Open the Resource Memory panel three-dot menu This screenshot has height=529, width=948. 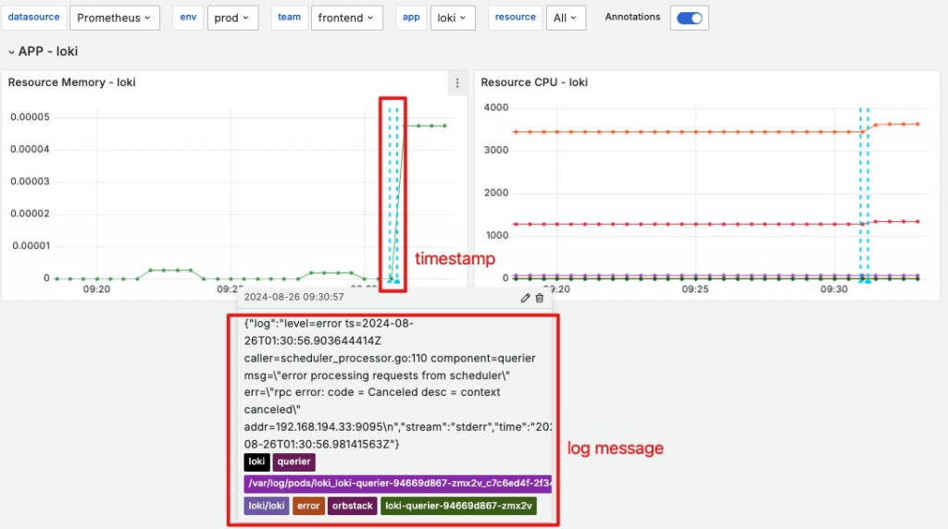pyautogui.click(x=457, y=83)
